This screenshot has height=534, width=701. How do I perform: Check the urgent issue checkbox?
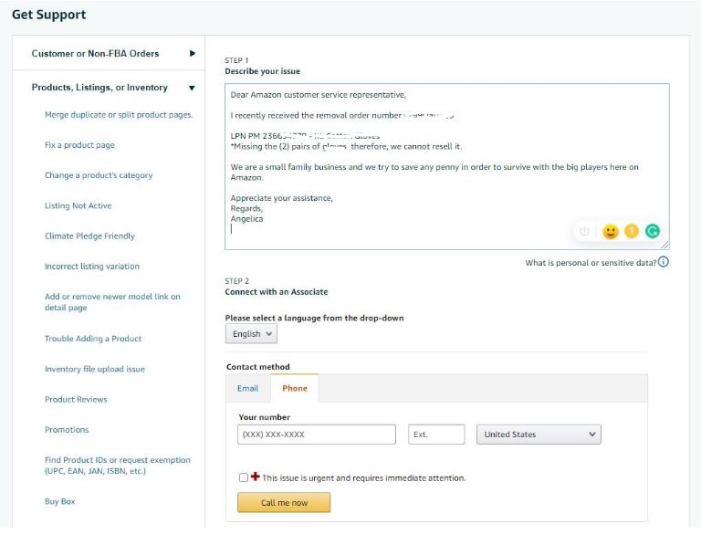coord(243,477)
